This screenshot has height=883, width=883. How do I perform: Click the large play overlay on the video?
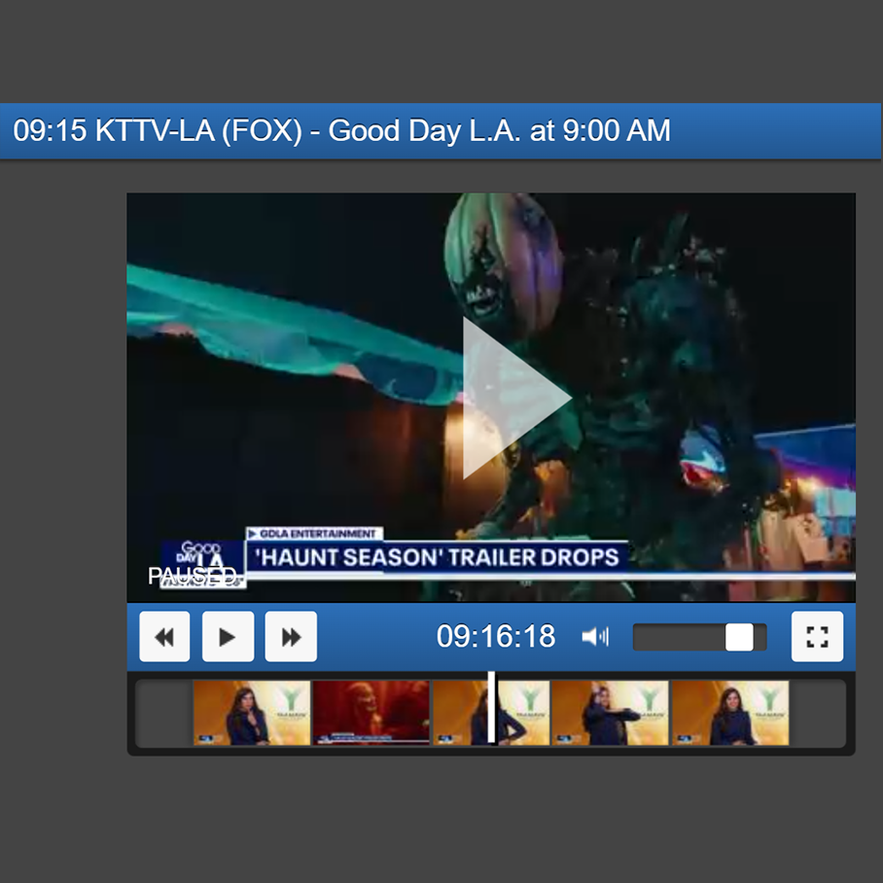click(517, 398)
